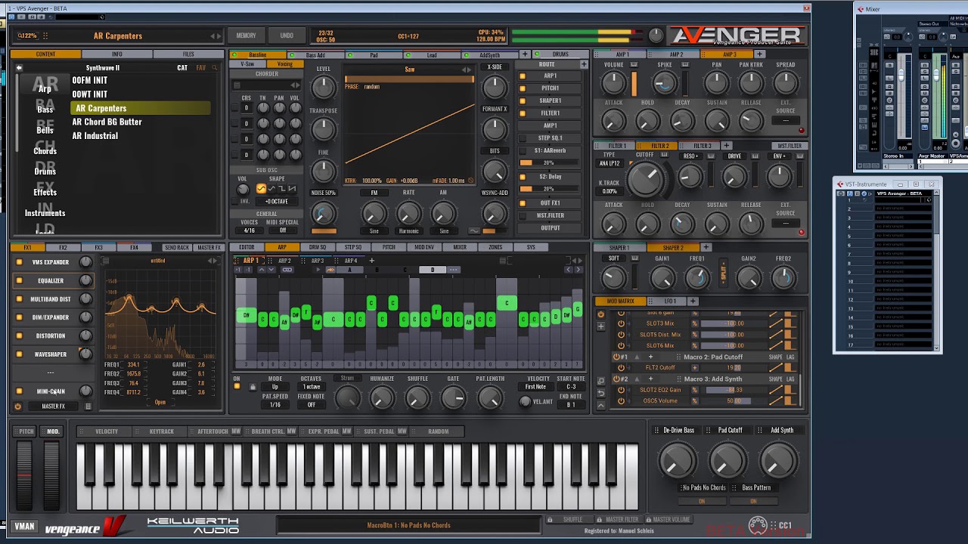The image size is (968, 544).
Task: Click the UNDO button
Action: pyautogui.click(x=287, y=36)
